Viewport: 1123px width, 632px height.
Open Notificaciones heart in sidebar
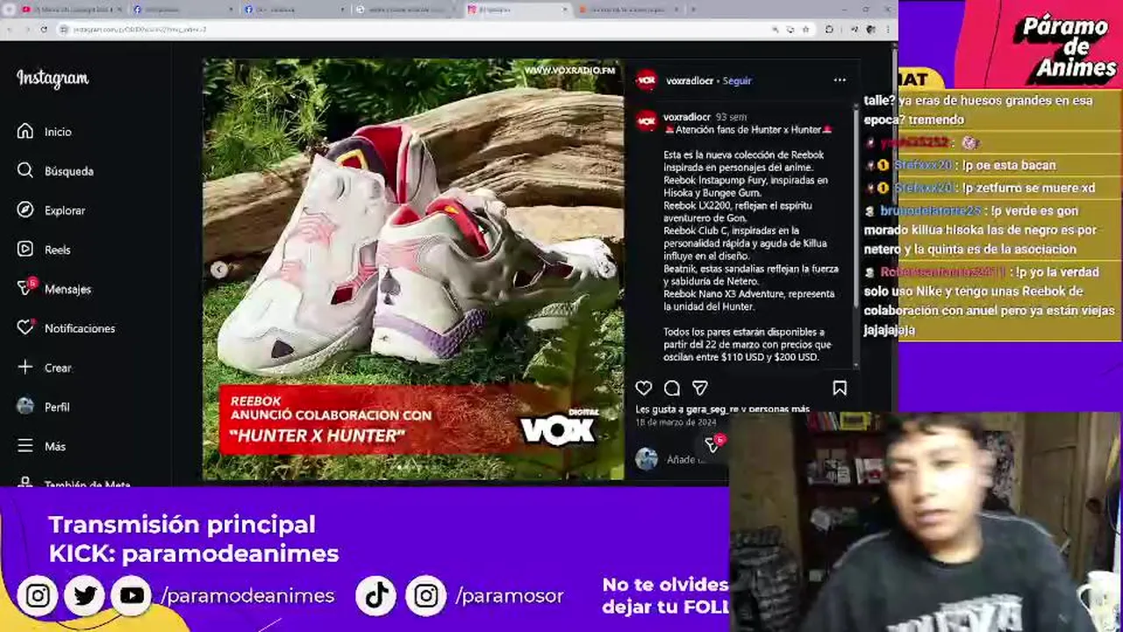tap(25, 327)
